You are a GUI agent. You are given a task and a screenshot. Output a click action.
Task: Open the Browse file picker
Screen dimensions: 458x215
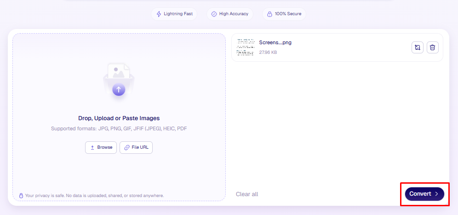(x=101, y=147)
